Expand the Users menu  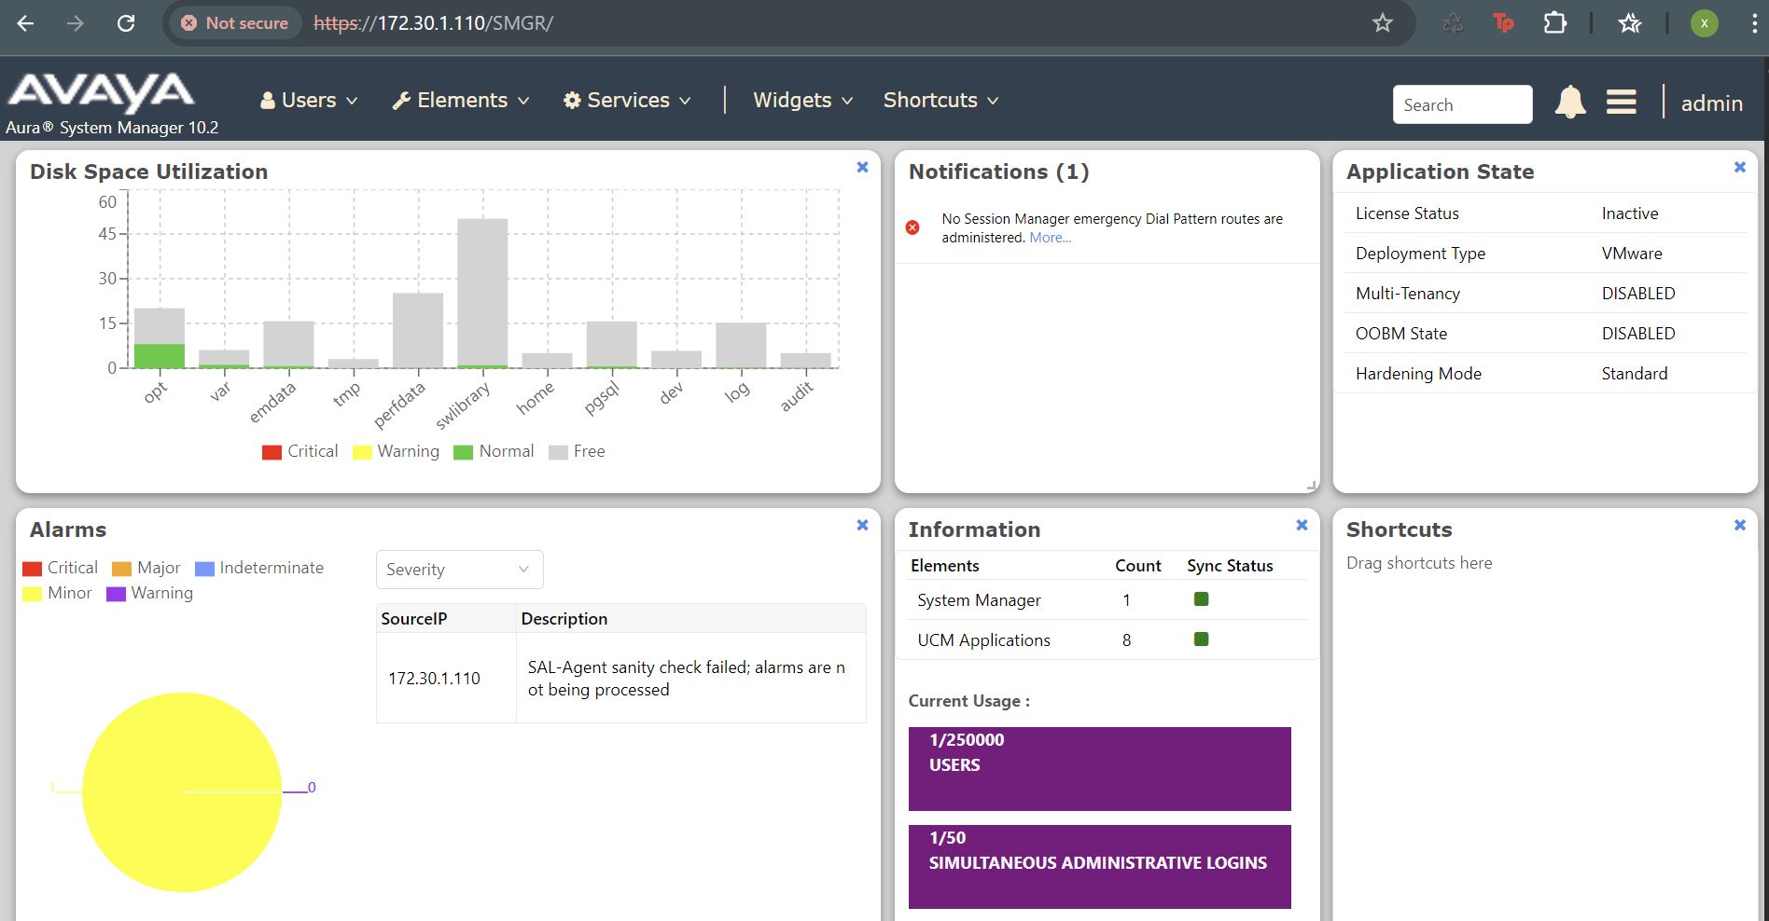pos(309,101)
